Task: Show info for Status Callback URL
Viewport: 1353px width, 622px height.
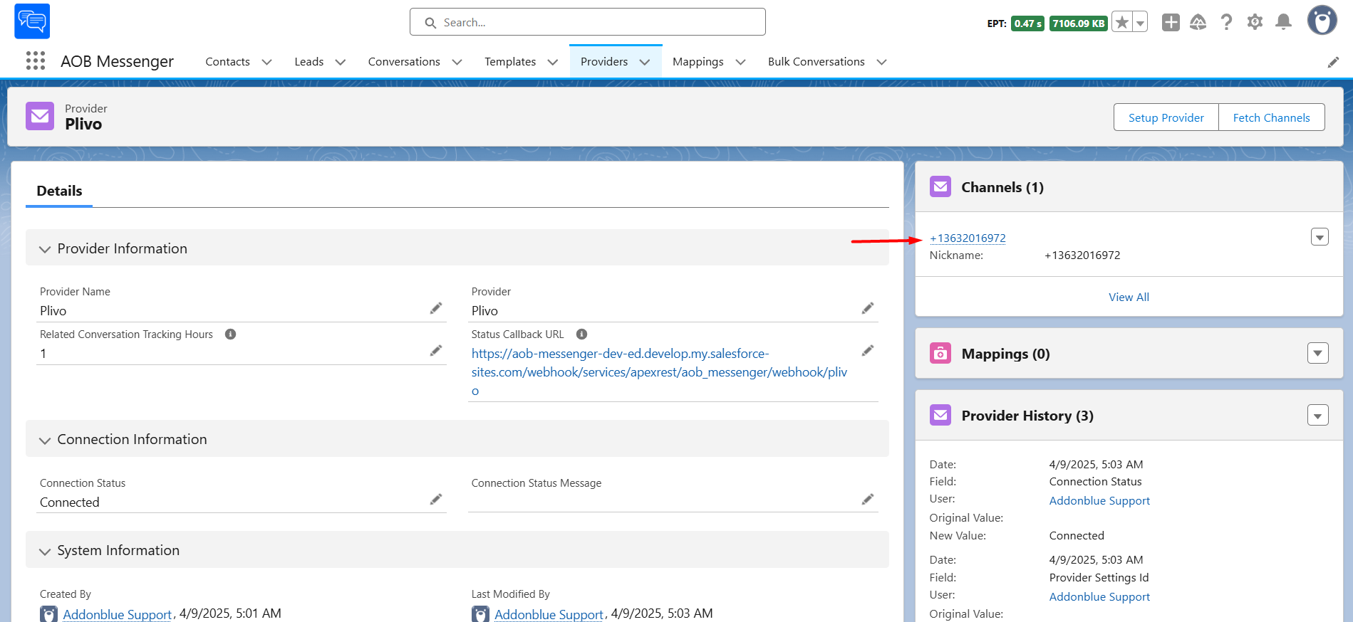Action: click(x=581, y=334)
